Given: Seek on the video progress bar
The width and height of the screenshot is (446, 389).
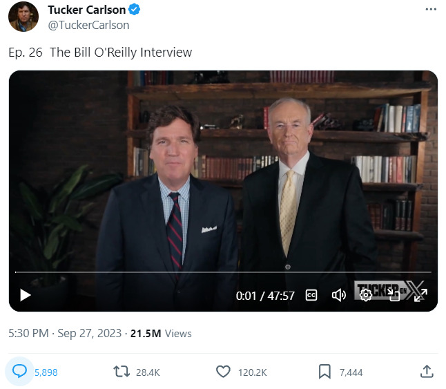Looking at the screenshot, I should click(221, 272).
